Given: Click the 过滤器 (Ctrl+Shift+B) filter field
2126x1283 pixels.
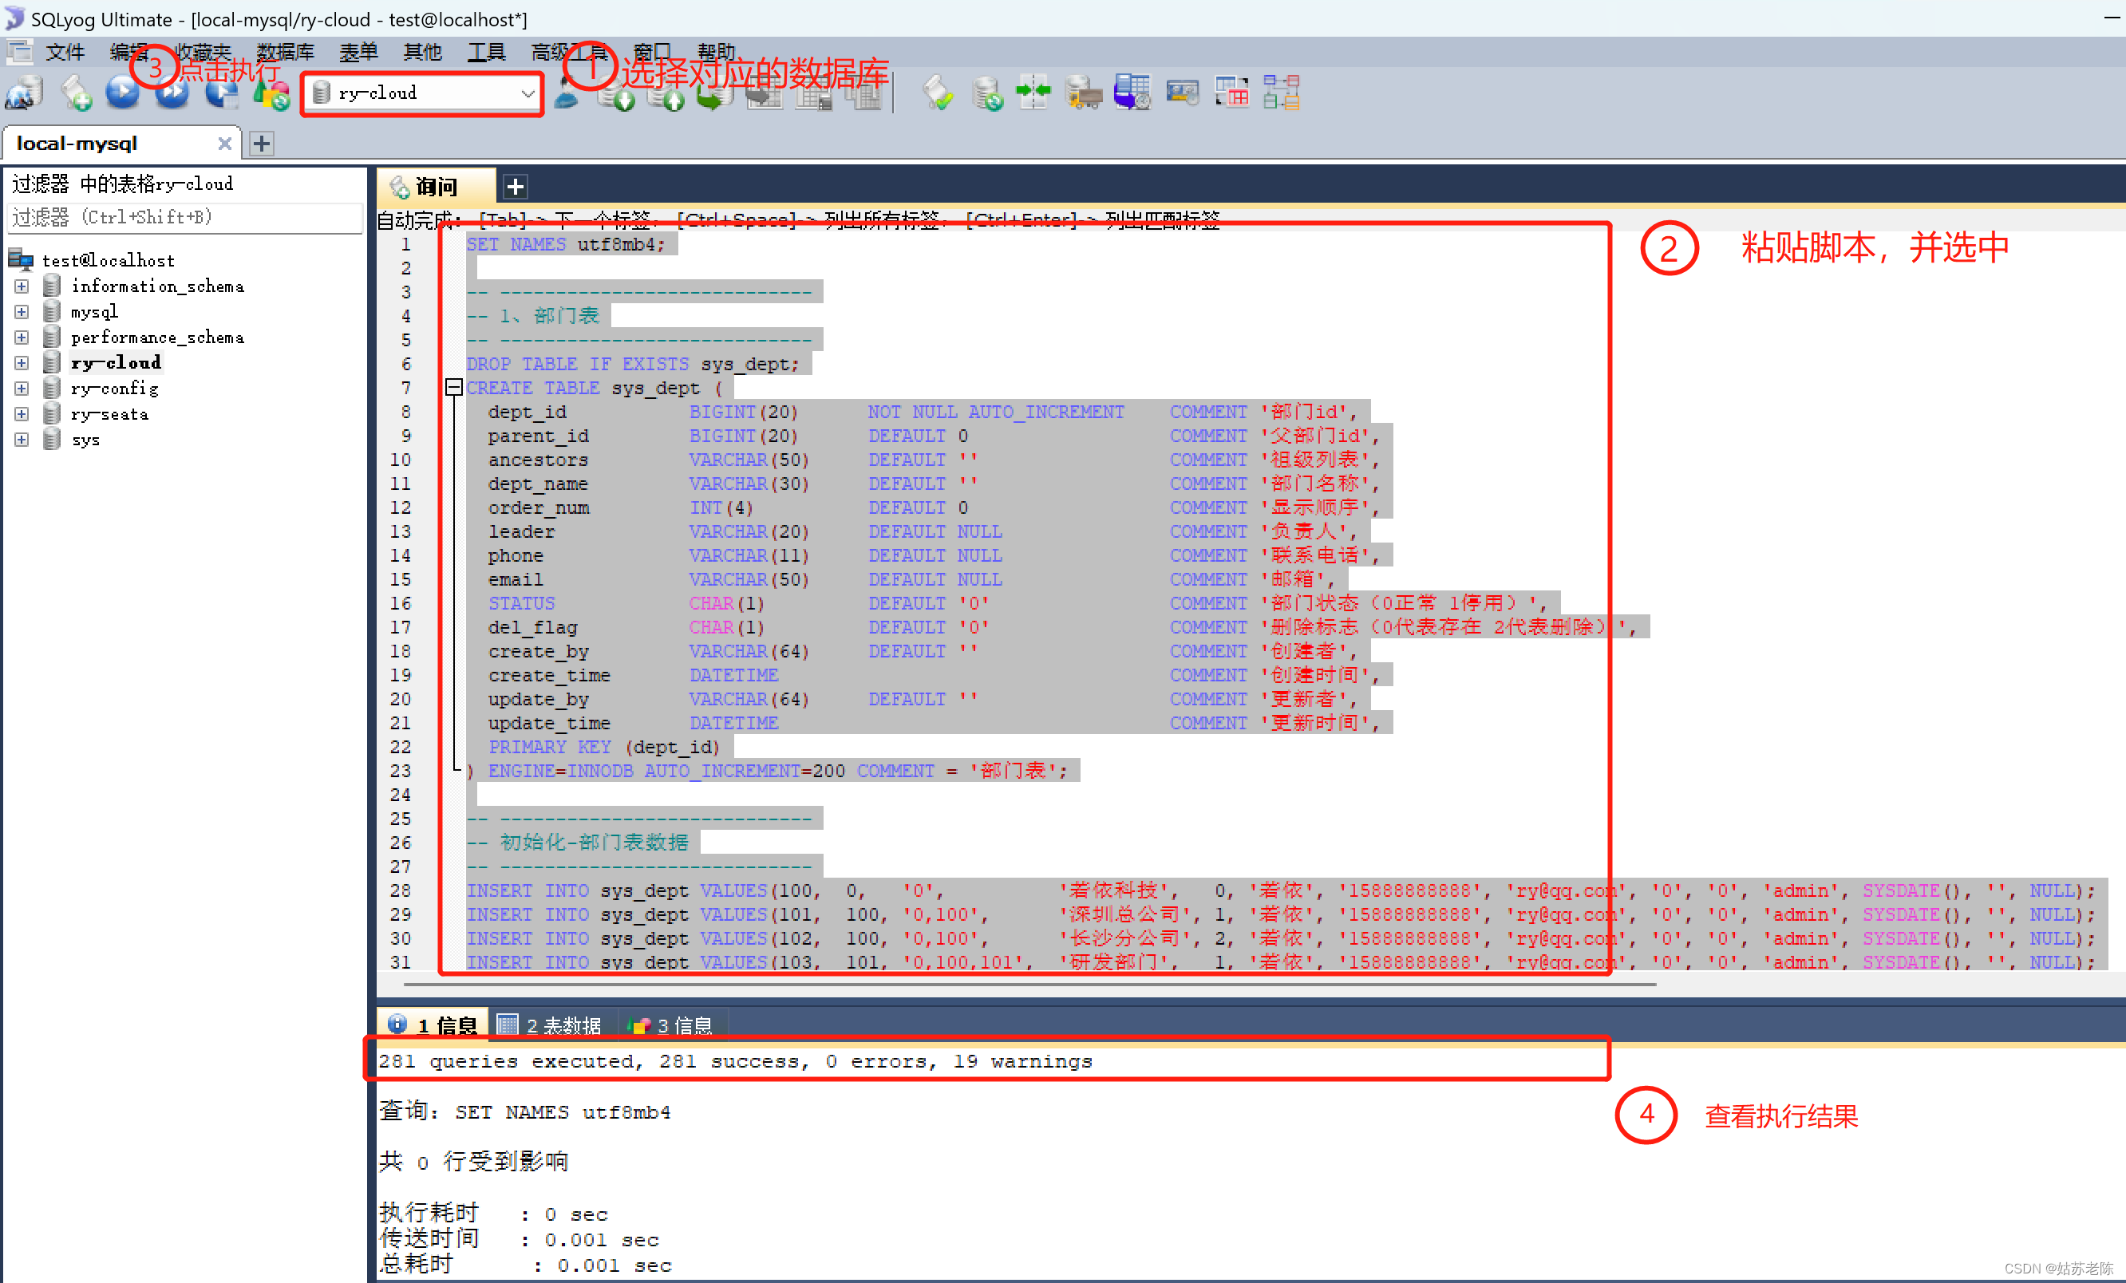Looking at the screenshot, I should tap(184, 218).
